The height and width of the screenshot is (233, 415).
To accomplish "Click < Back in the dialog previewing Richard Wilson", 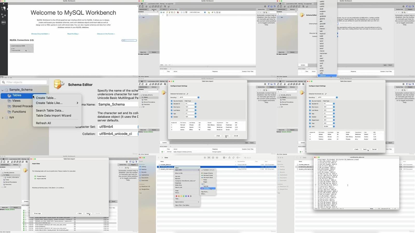I will [218, 136].
